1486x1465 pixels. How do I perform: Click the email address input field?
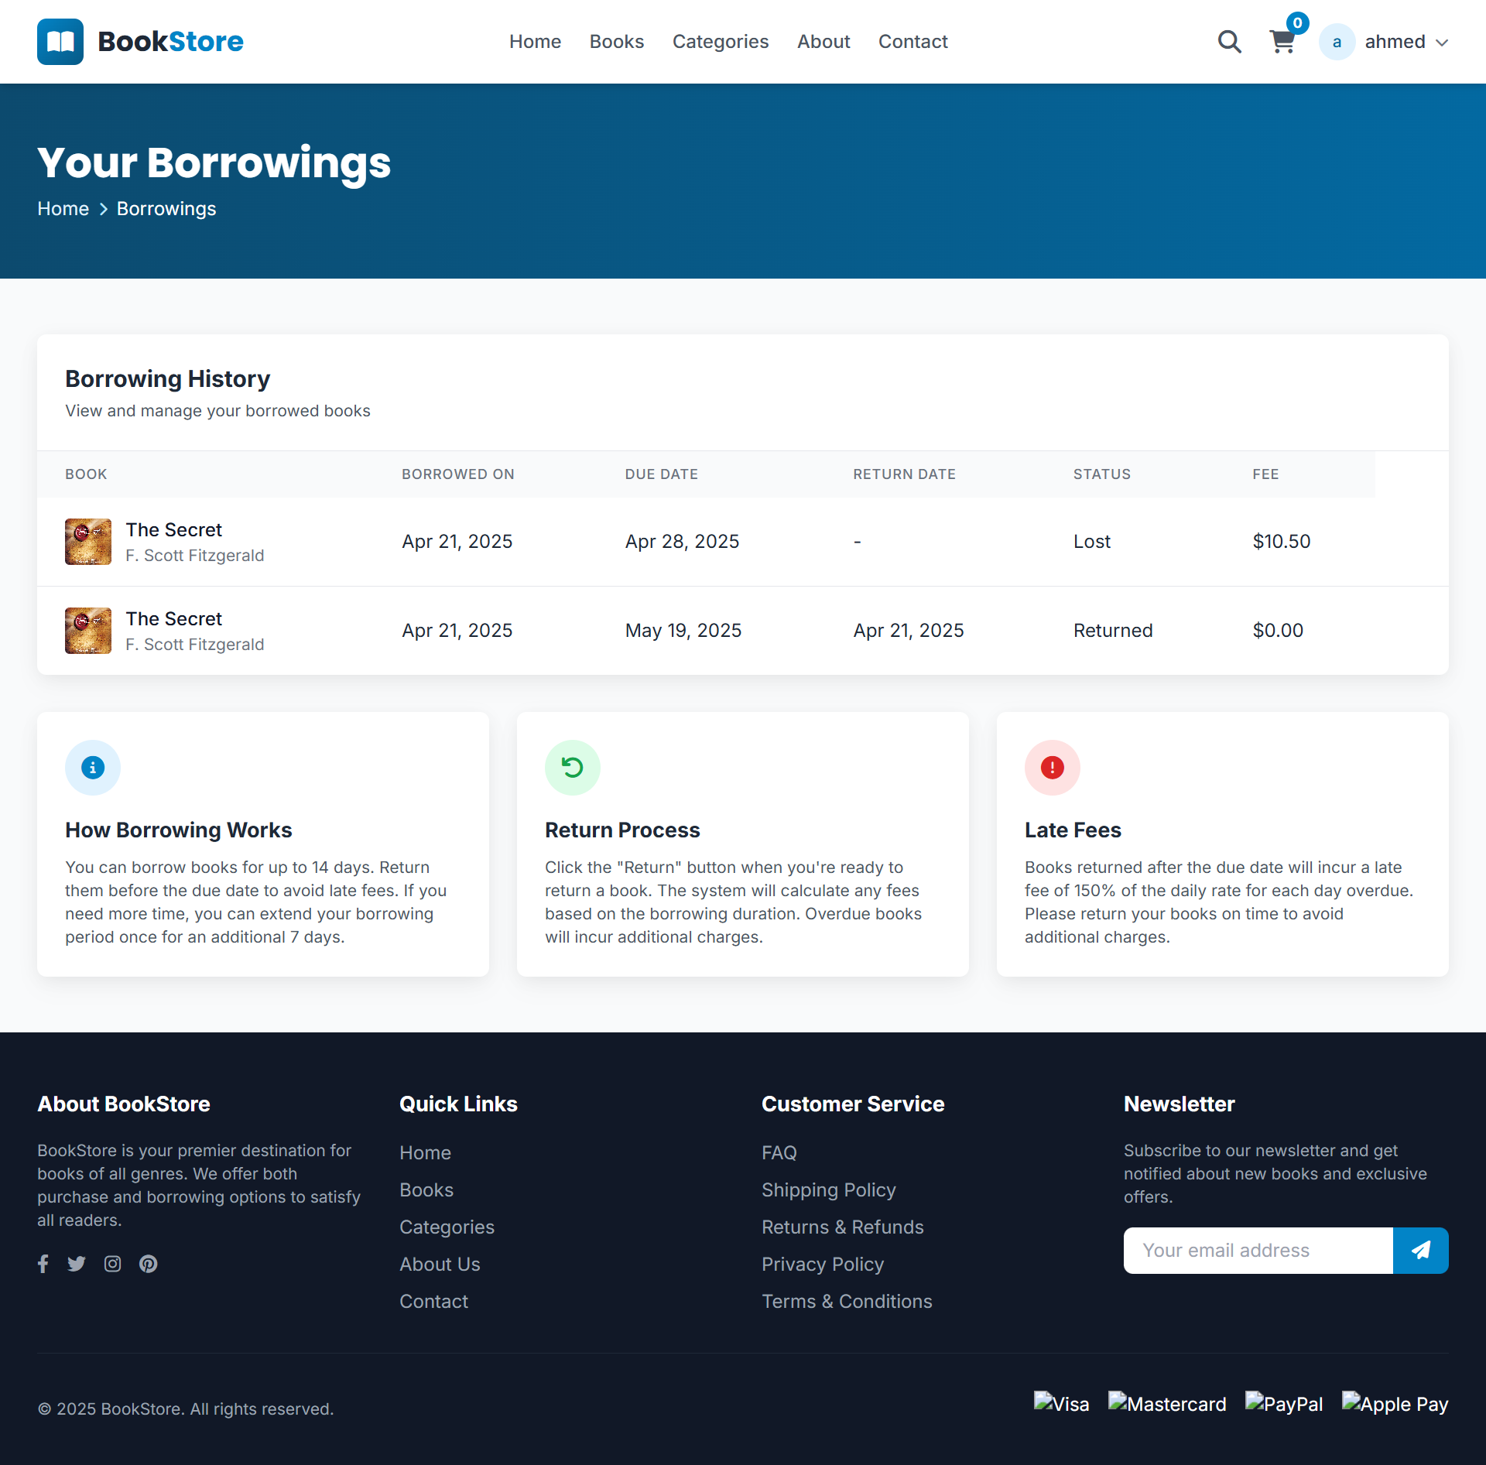(1258, 1251)
